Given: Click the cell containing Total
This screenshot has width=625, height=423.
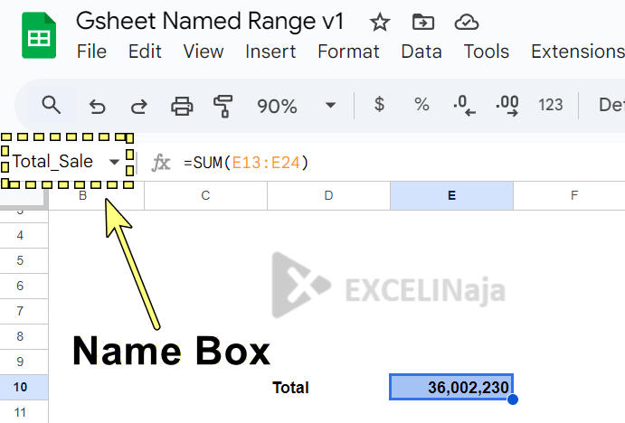Looking at the screenshot, I should click(328, 387).
